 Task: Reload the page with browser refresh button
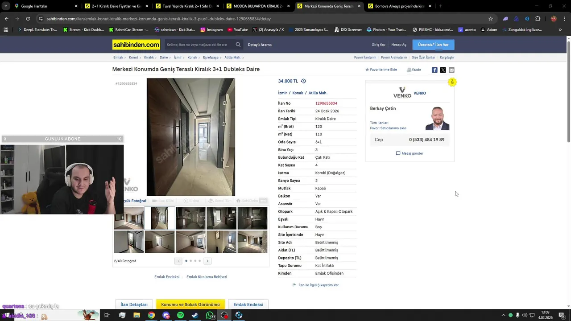[x=28, y=19]
